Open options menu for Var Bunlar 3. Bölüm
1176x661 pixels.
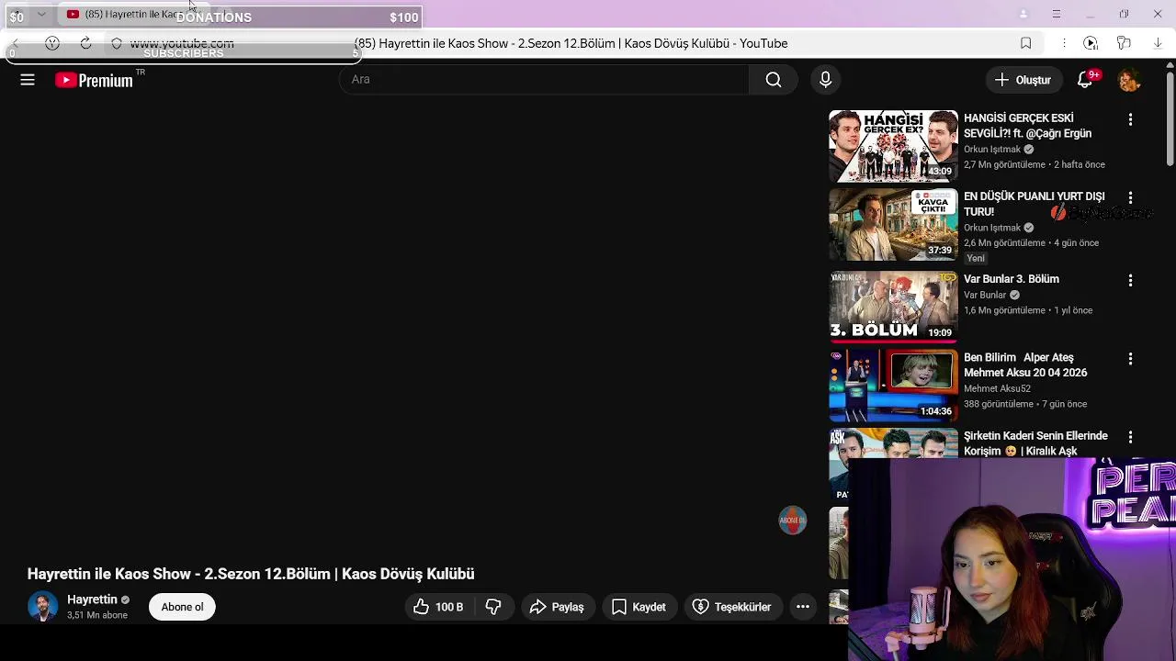click(1130, 280)
